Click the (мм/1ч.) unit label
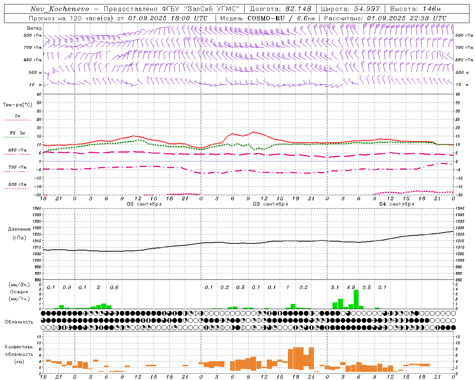This screenshot has height=380, width=475. [x=19, y=299]
